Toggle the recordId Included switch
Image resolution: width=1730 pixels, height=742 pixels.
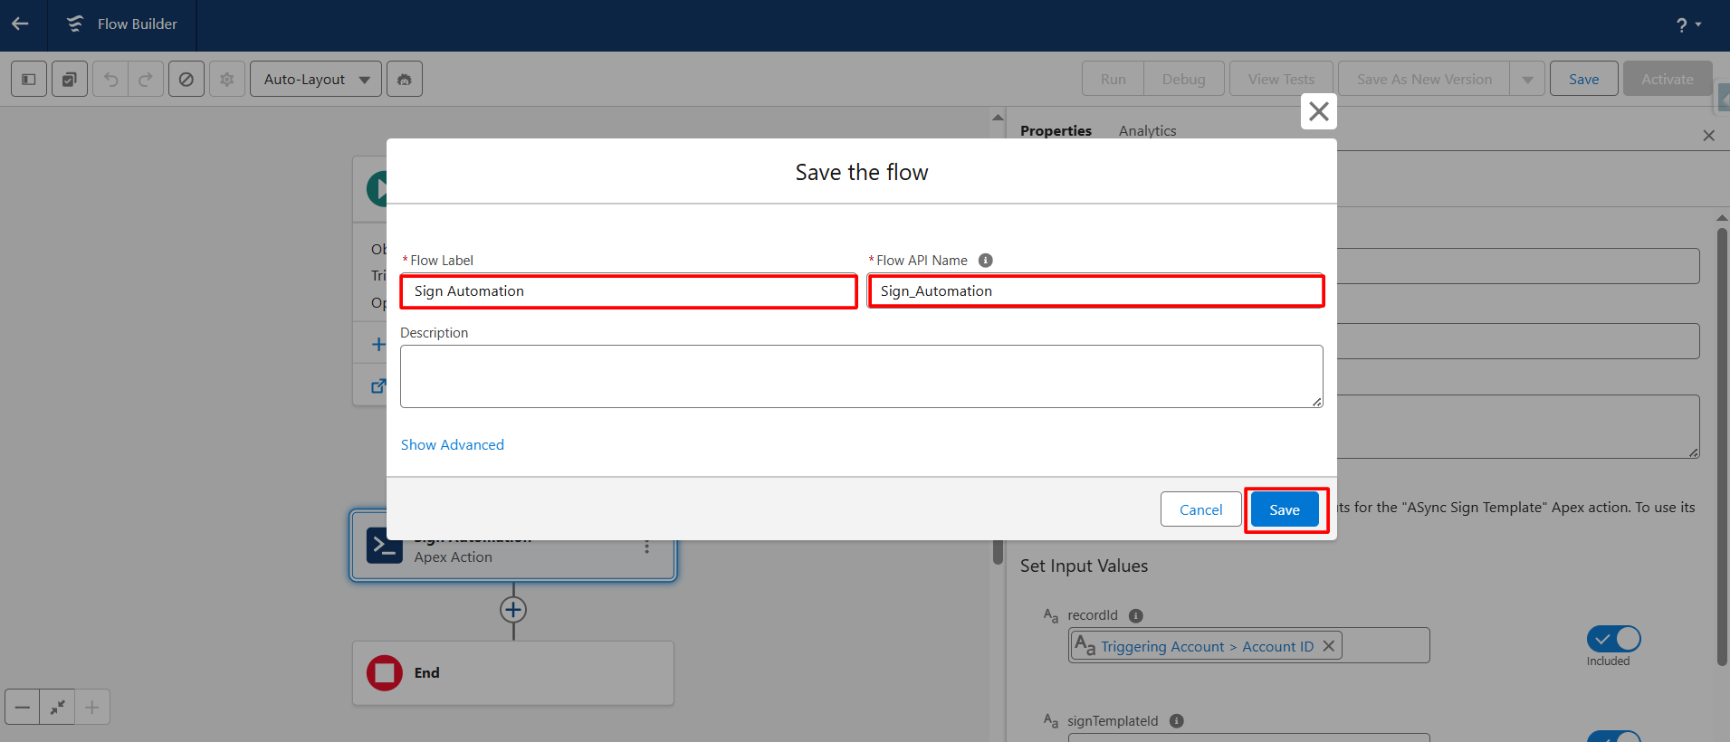click(x=1613, y=639)
